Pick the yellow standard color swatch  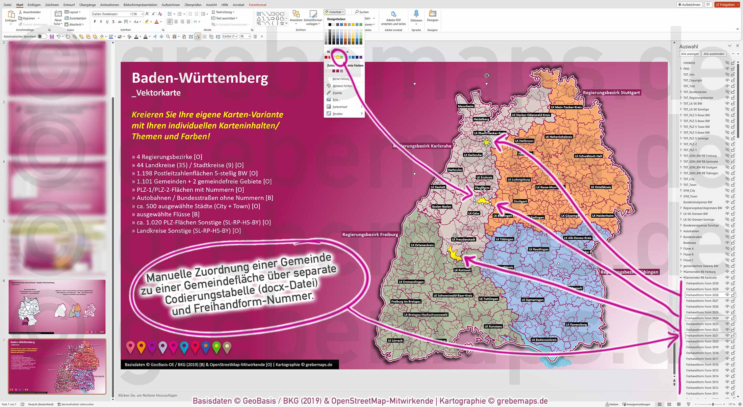(x=338, y=57)
